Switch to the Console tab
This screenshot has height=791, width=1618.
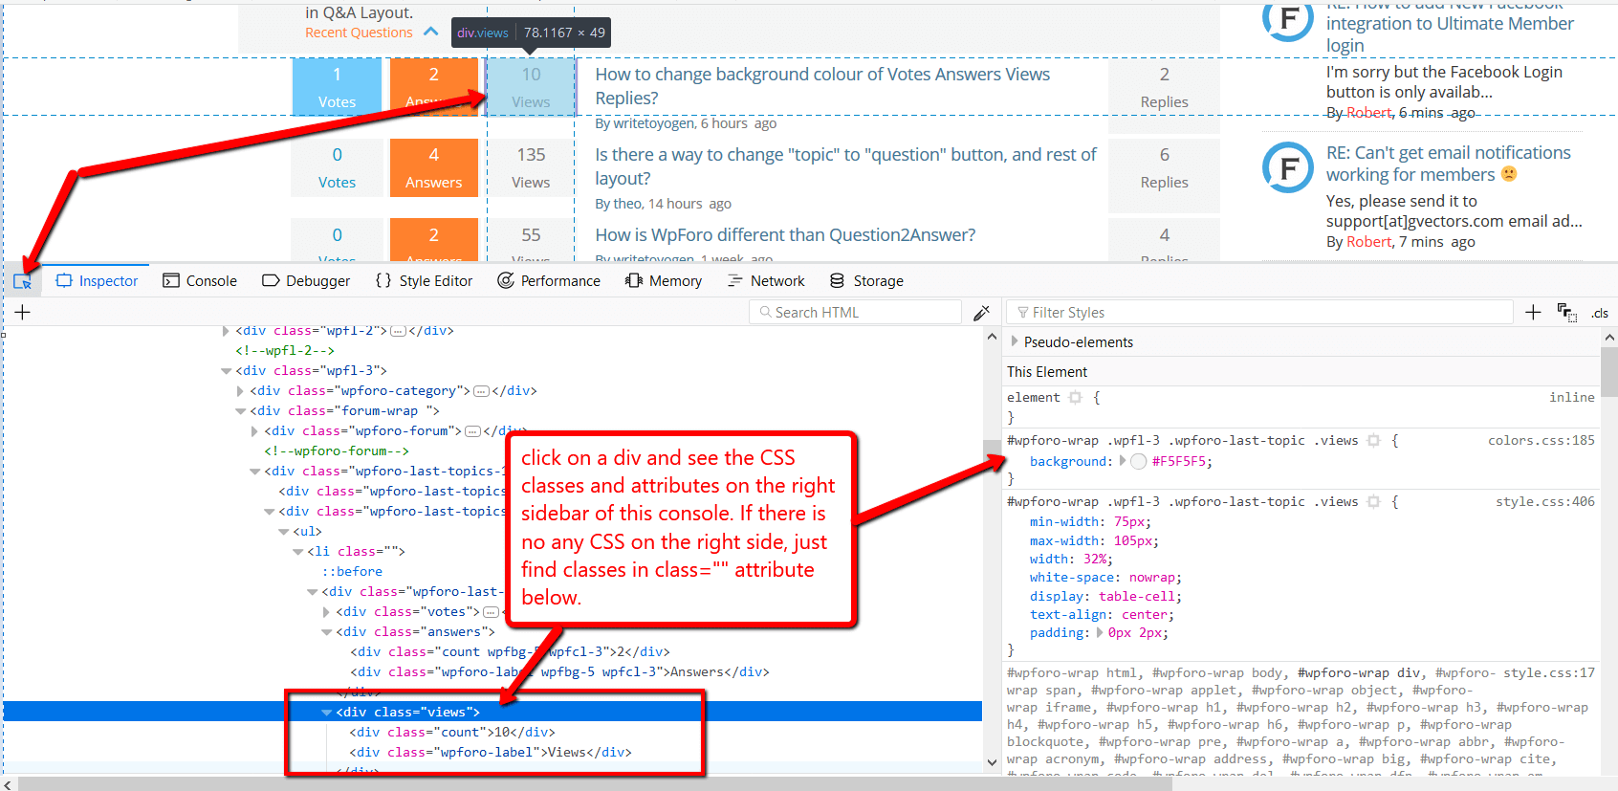(200, 281)
